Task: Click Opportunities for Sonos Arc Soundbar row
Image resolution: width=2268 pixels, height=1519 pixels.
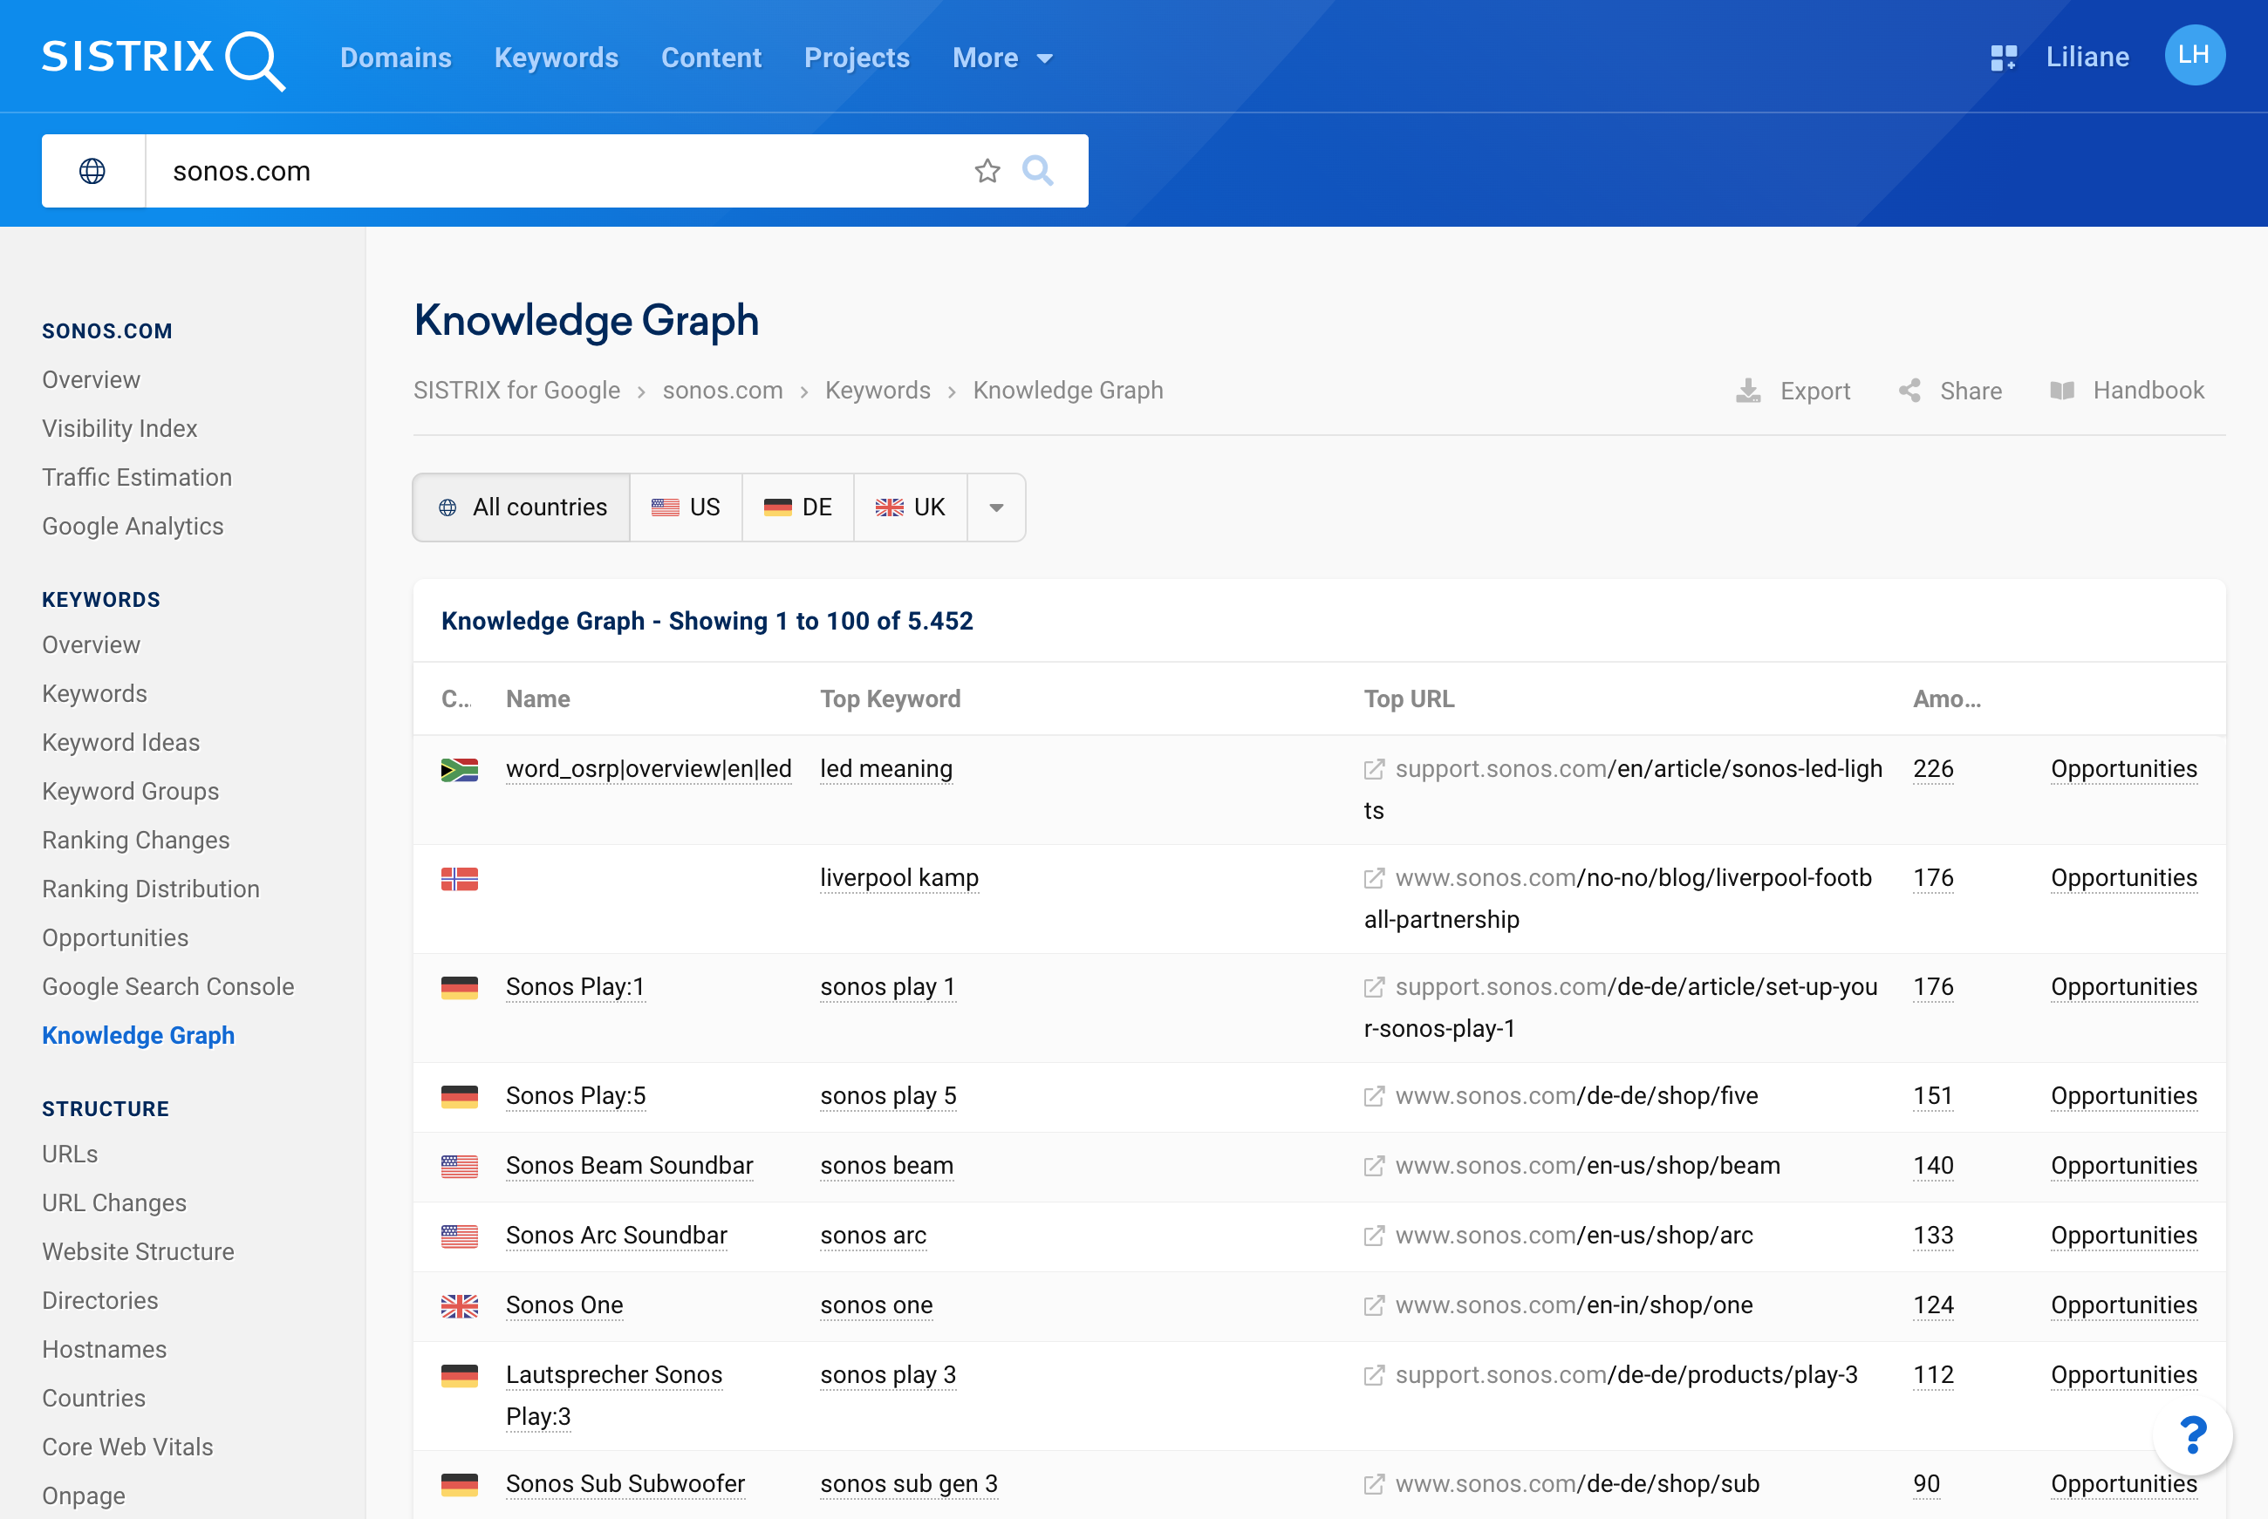Action: pyautogui.click(x=2124, y=1235)
